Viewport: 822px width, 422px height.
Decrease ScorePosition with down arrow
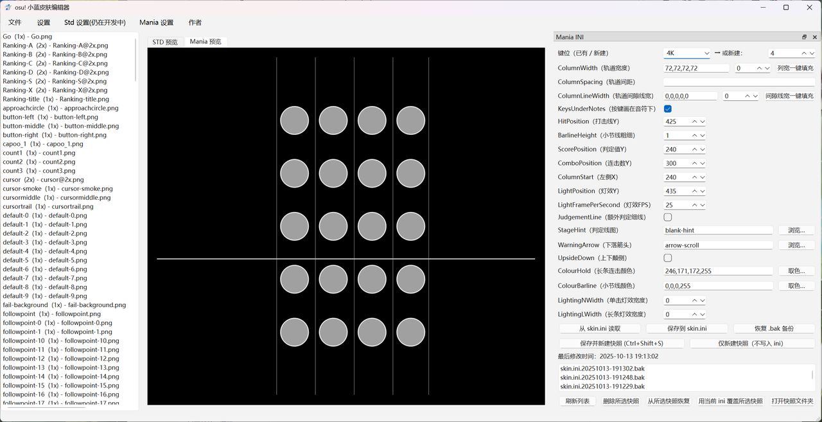(703, 149)
